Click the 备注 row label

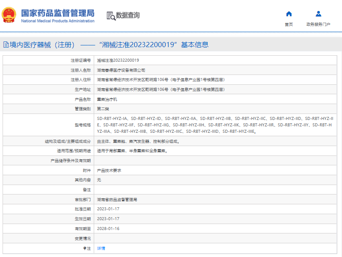click(x=87, y=190)
